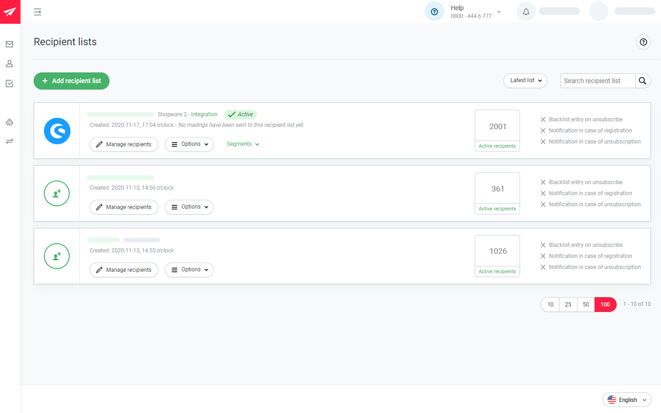Show 25 entries per page
Viewport: 661px width, 413px height.
[568, 305]
